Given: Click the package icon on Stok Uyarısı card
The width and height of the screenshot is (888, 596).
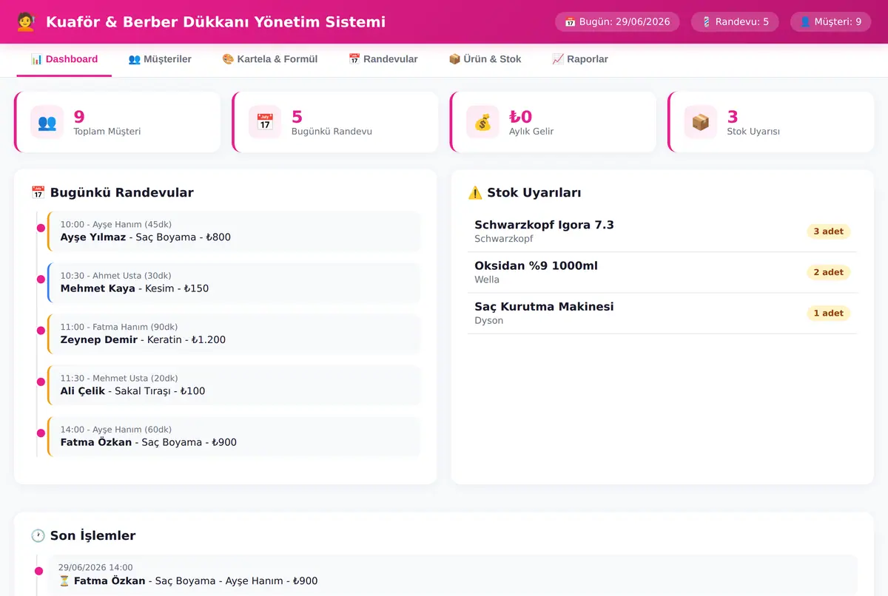Looking at the screenshot, I should click(x=701, y=122).
